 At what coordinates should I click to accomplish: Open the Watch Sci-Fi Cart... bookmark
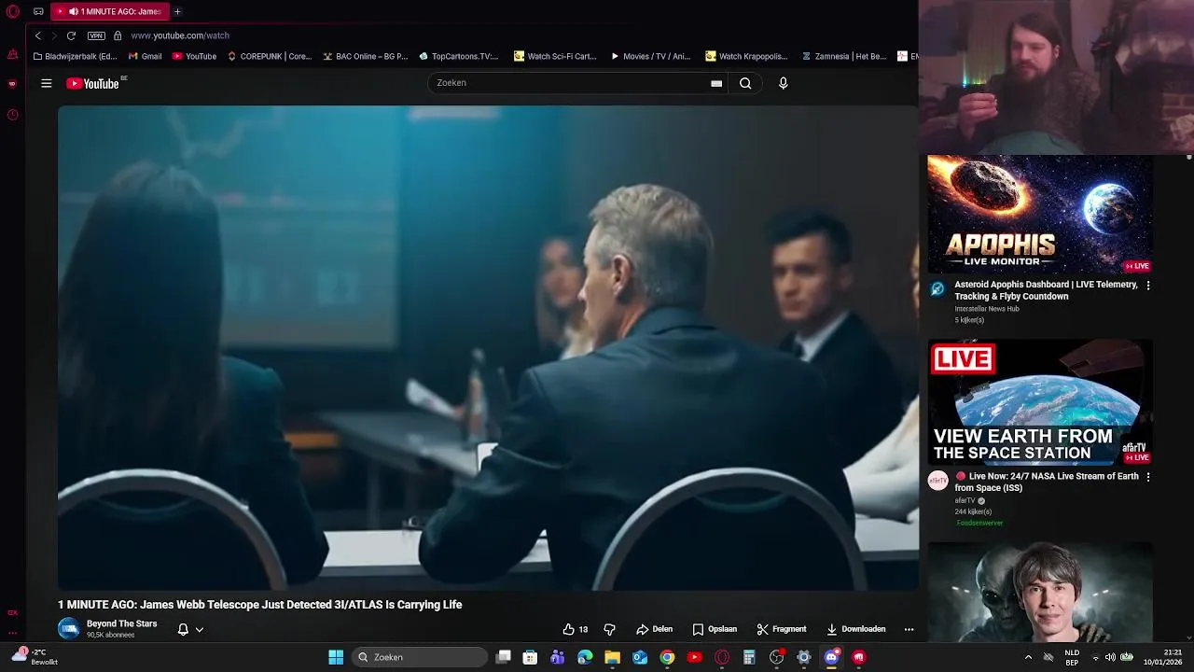(x=555, y=56)
